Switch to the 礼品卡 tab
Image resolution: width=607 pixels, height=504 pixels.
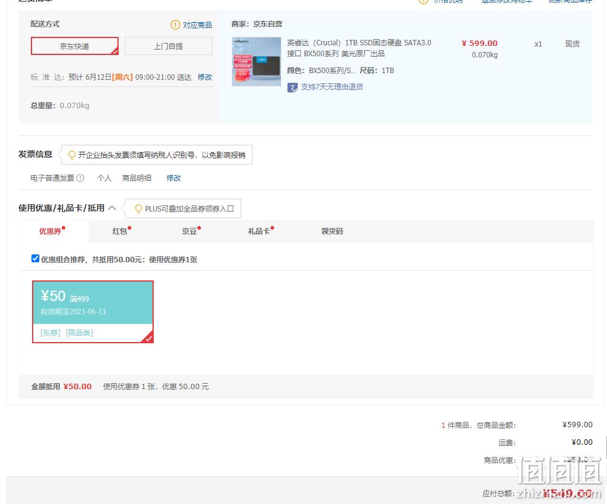260,231
